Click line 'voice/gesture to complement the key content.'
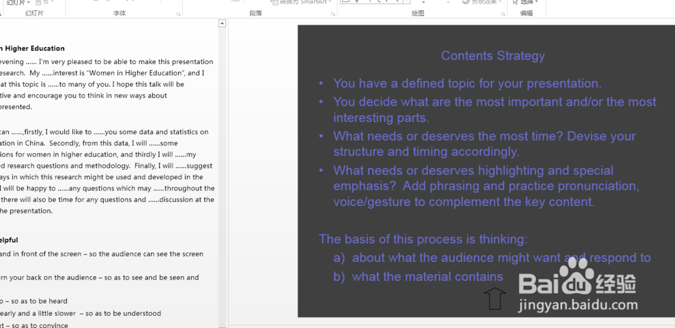This screenshot has height=328, width=675. pos(464,201)
